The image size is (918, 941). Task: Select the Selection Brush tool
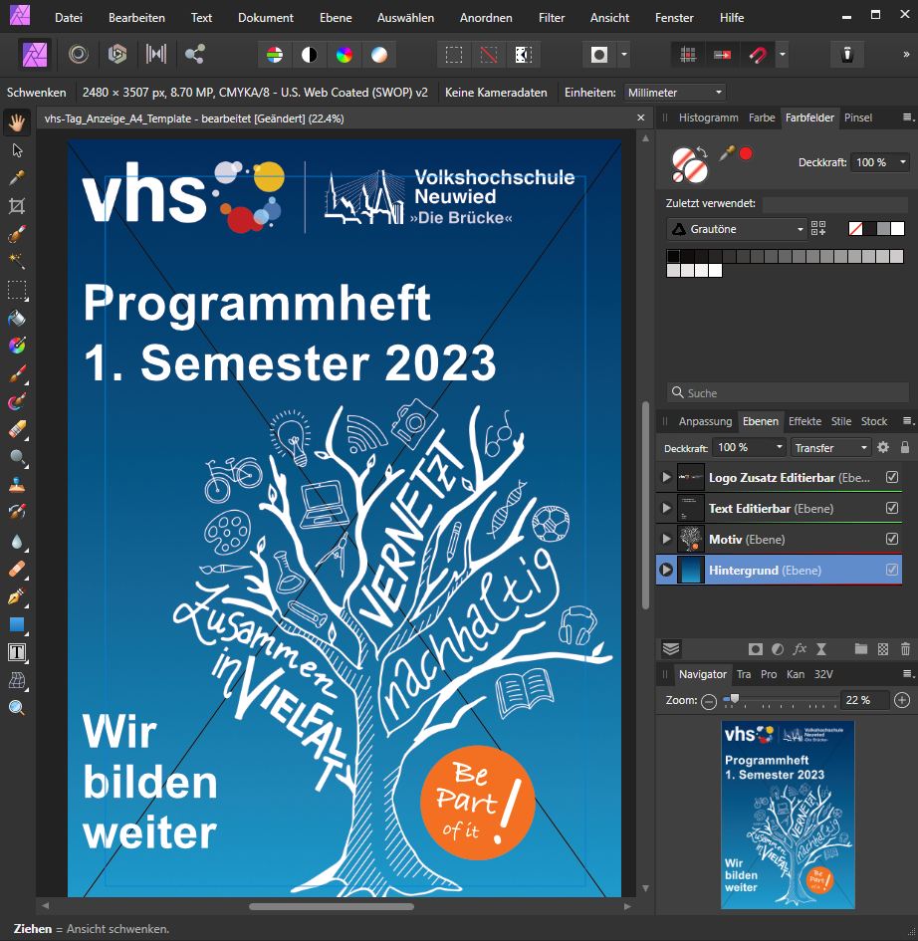point(17,233)
